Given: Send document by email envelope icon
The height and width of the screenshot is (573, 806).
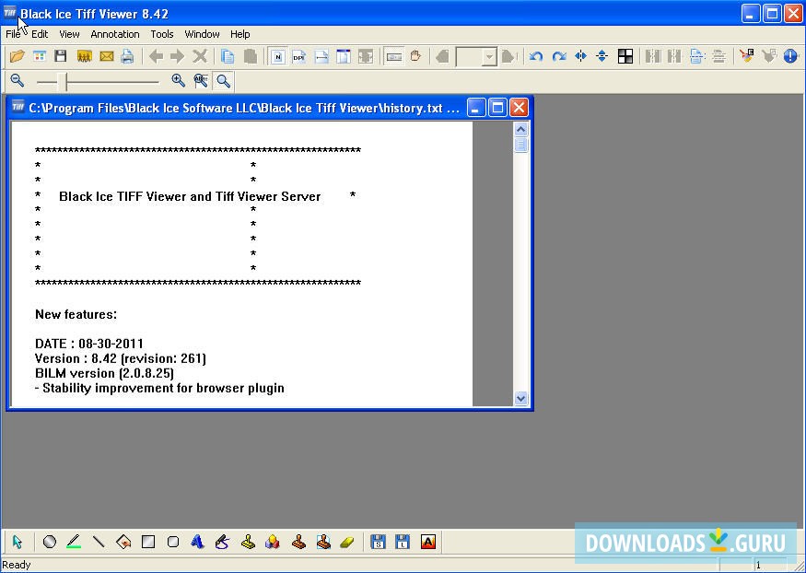Looking at the screenshot, I should pos(107,56).
